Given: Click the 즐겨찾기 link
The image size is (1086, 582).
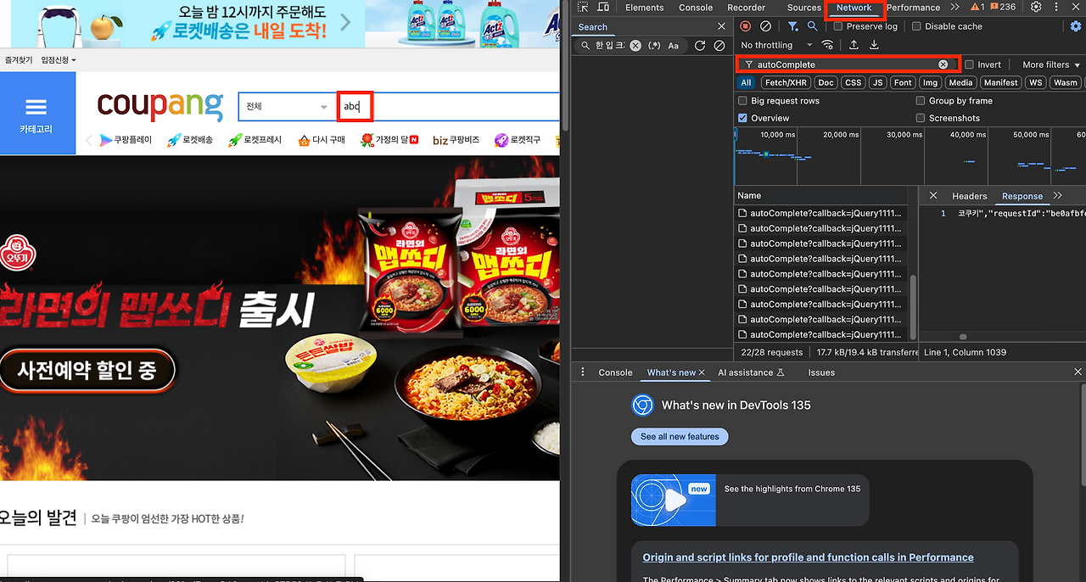Looking at the screenshot, I should pyautogui.click(x=19, y=60).
